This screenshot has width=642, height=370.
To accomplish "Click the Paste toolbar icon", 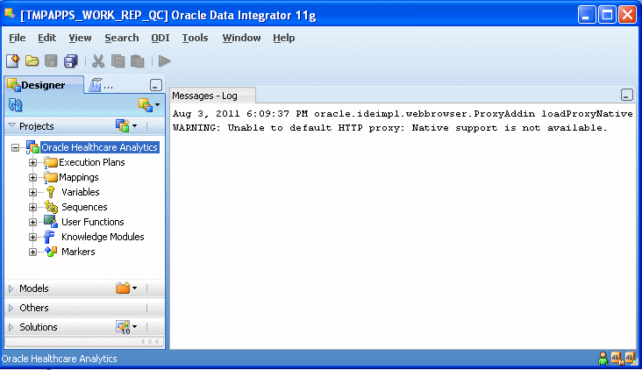I will tap(137, 61).
